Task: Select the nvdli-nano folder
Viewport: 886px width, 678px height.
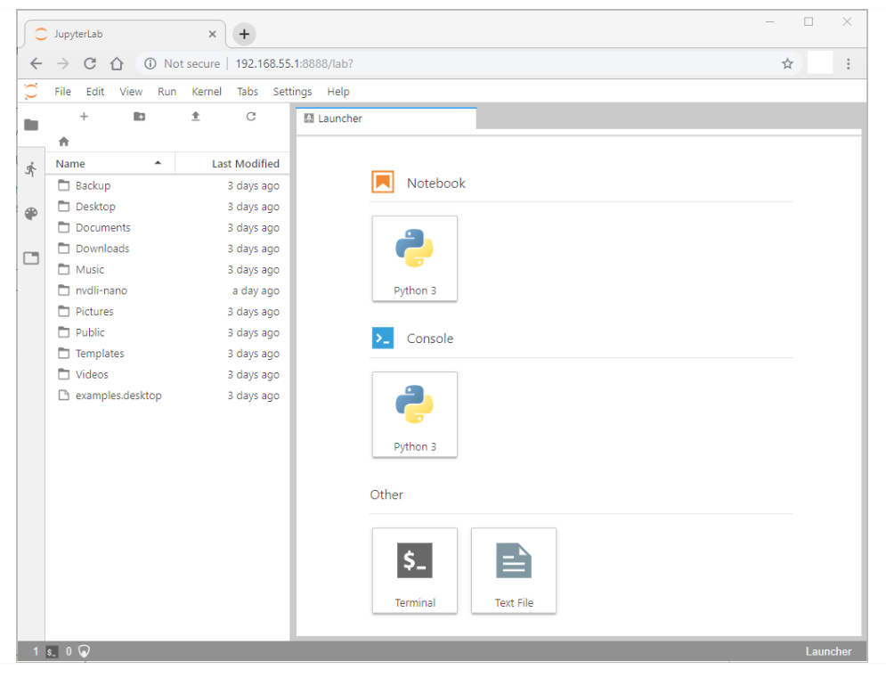Action: click(167, 290)
